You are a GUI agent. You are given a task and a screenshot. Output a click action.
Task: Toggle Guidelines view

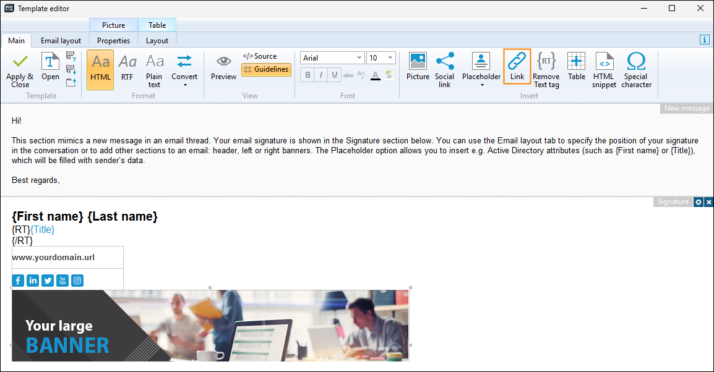pyautogui.click(x=267, y=70)
